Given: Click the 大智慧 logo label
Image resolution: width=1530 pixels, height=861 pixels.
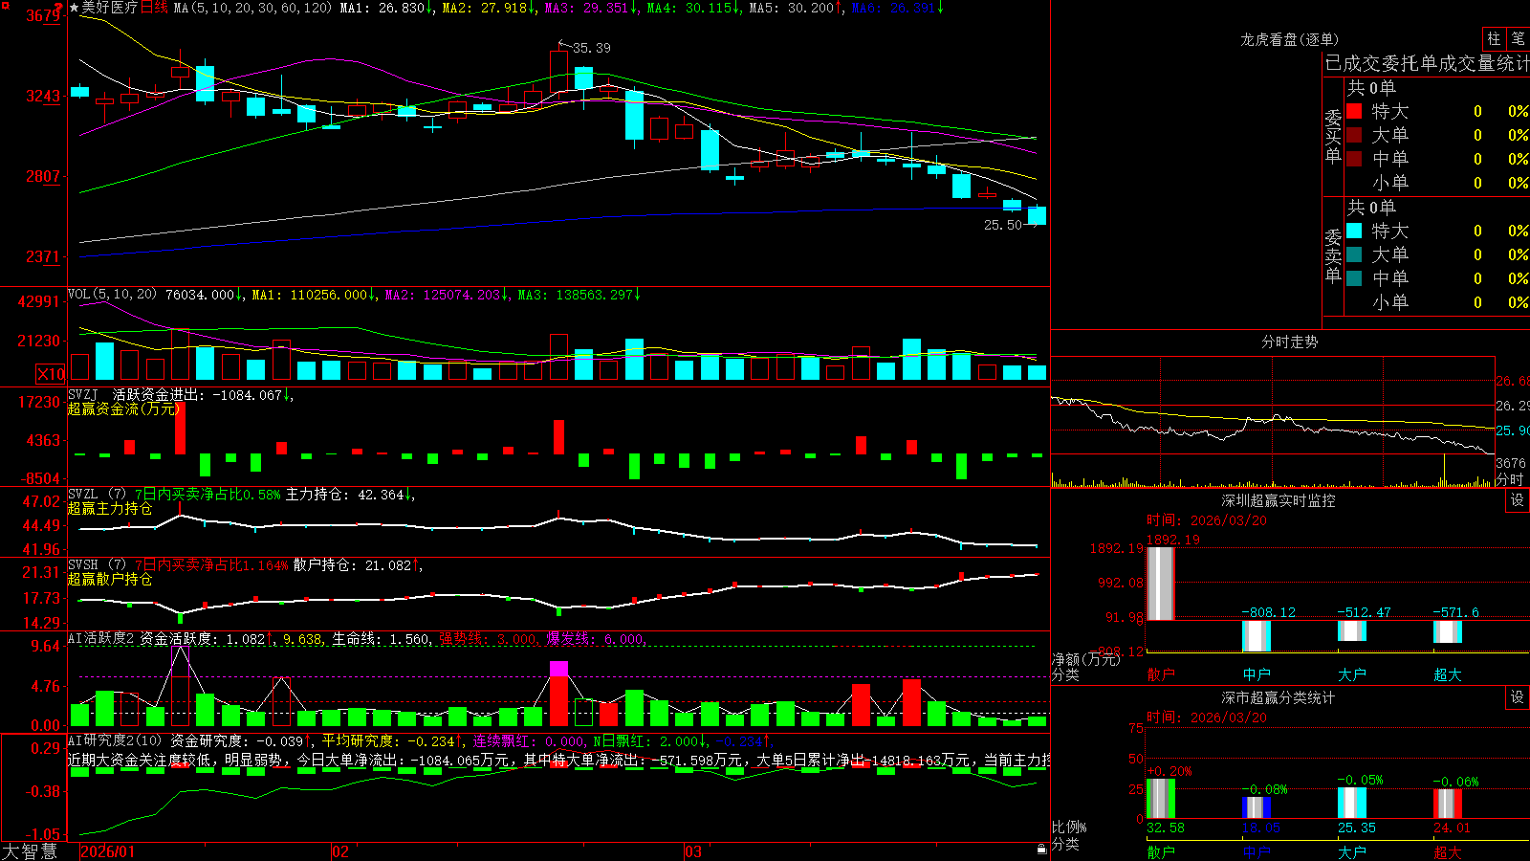Looking at the screenshot, I should pyautogui.click(x=30, y=851).
